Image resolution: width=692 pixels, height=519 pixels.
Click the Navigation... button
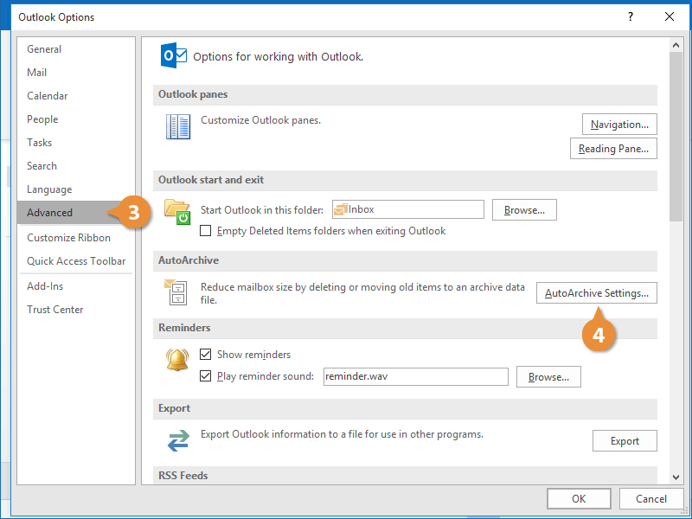pyautogui.click(x=619, y=125)
